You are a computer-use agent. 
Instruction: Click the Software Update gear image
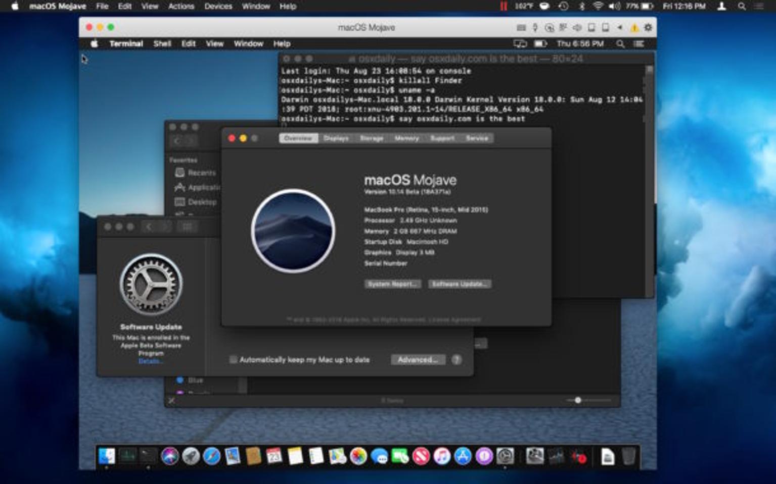click(151, 285)
